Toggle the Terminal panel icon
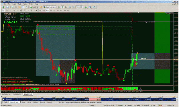 tap(23, 7)
